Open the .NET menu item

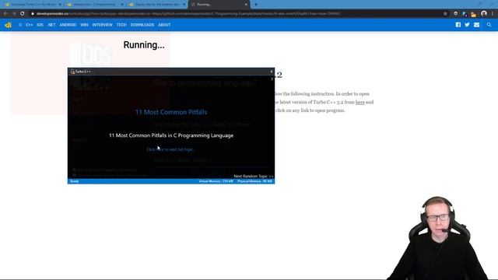(x=51, y=25)
